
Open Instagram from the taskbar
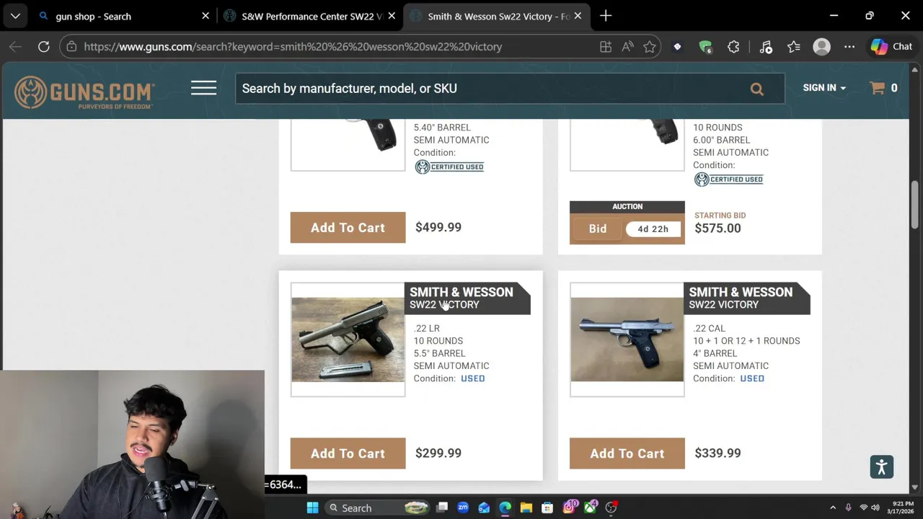pos(570,507)
